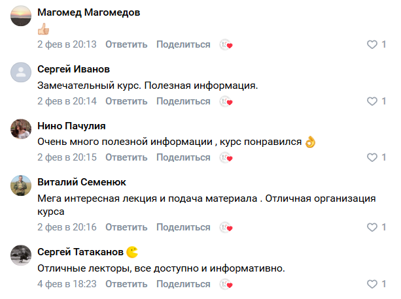Like Нино Пачулия's comment with the heart
The image size is (401, 299).
[x=373, y=157]
